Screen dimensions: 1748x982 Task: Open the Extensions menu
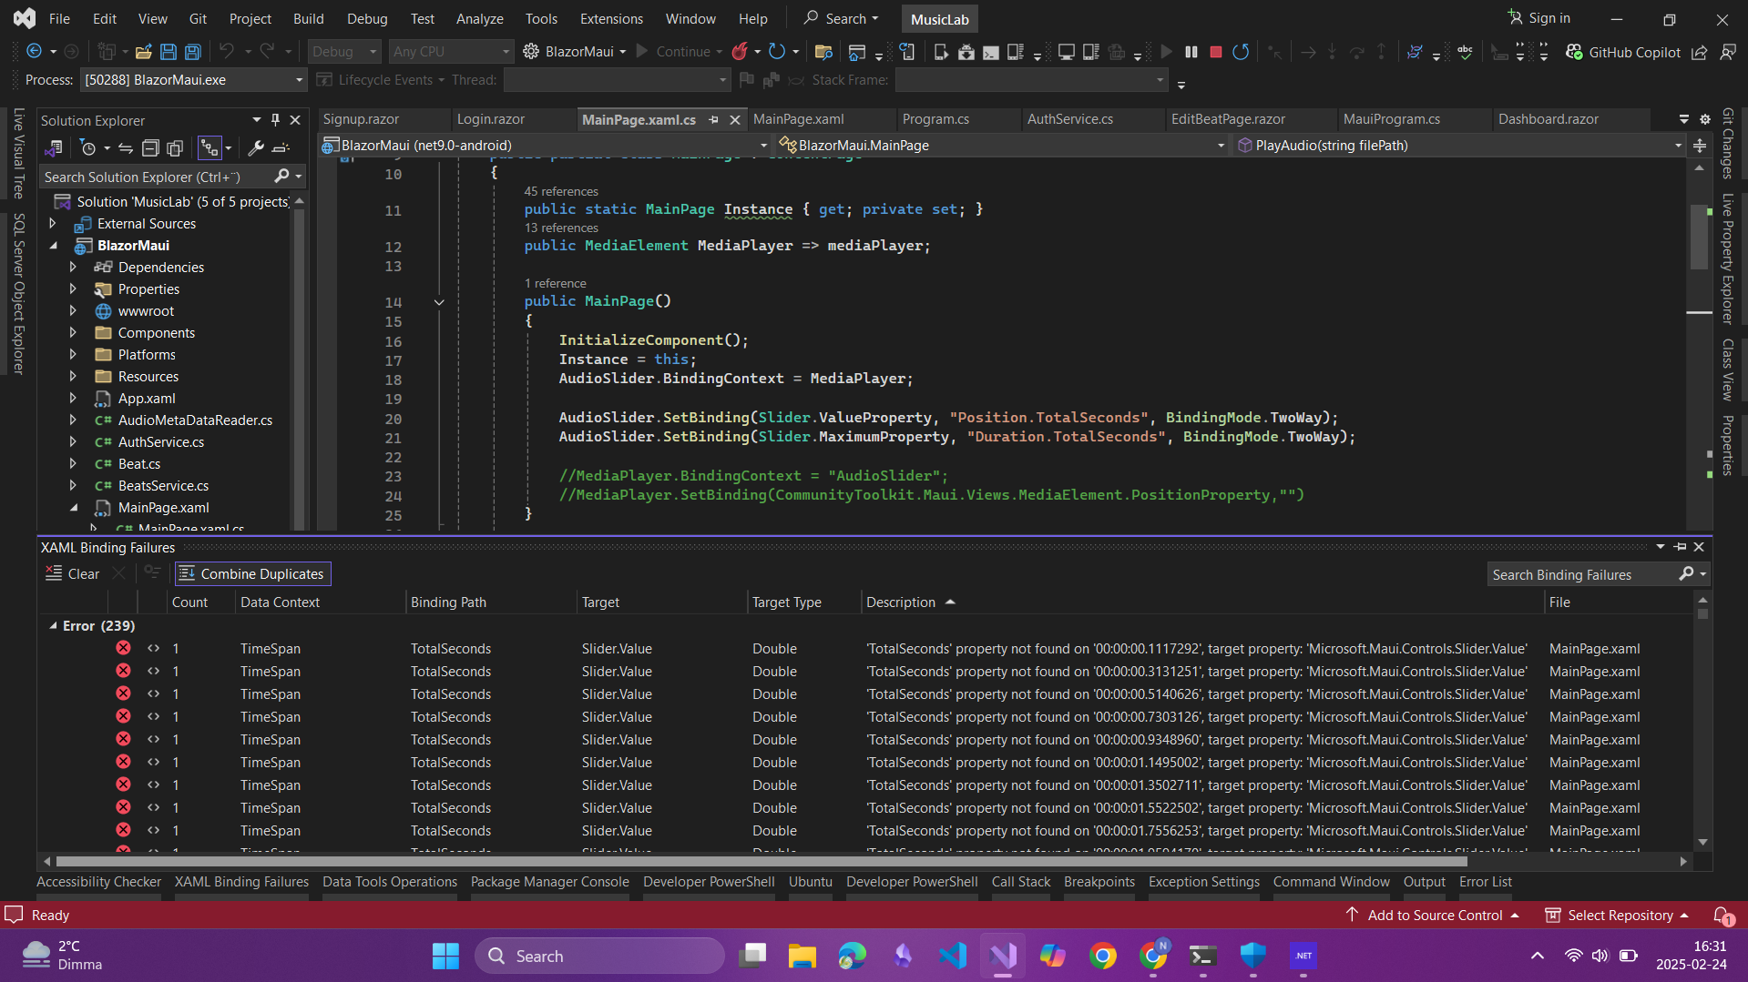pos(611,18)
